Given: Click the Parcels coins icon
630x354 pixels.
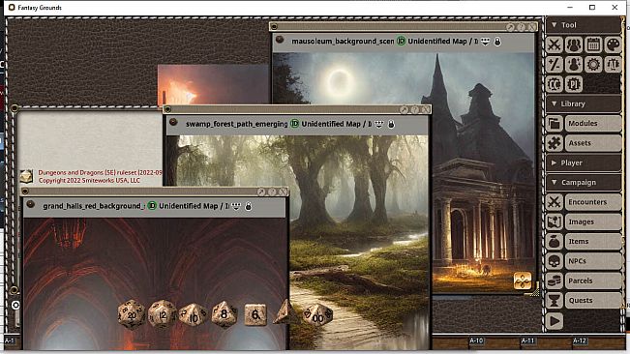Looking at the screenshot, I should [555, 280].
